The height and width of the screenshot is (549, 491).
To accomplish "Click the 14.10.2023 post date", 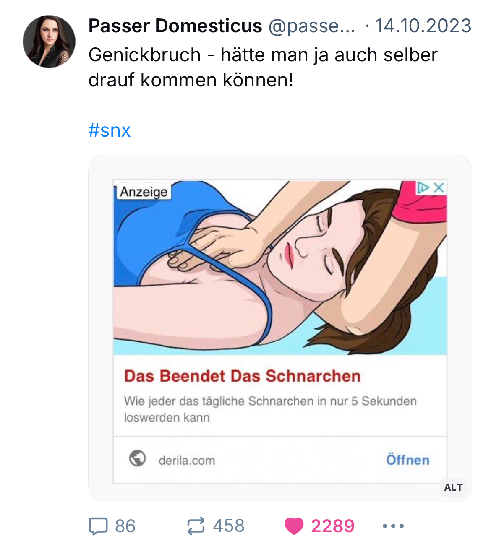I will (423, 26).
